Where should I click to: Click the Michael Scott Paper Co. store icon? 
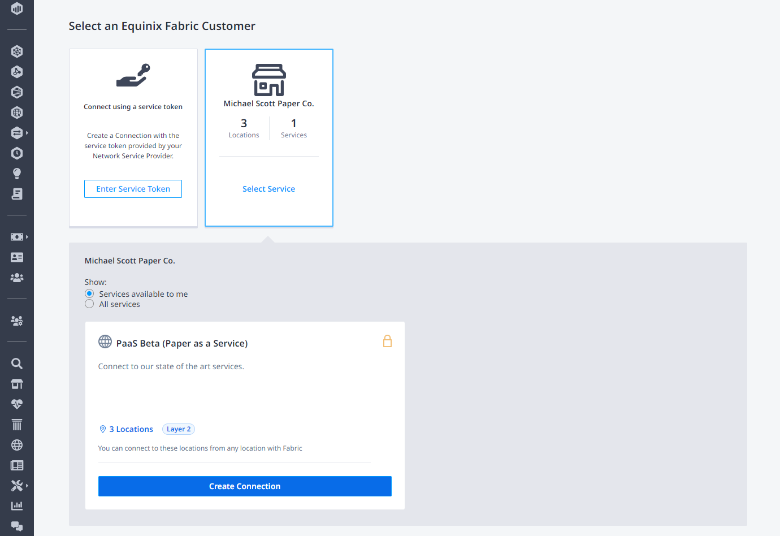click(x=269, y=80)
